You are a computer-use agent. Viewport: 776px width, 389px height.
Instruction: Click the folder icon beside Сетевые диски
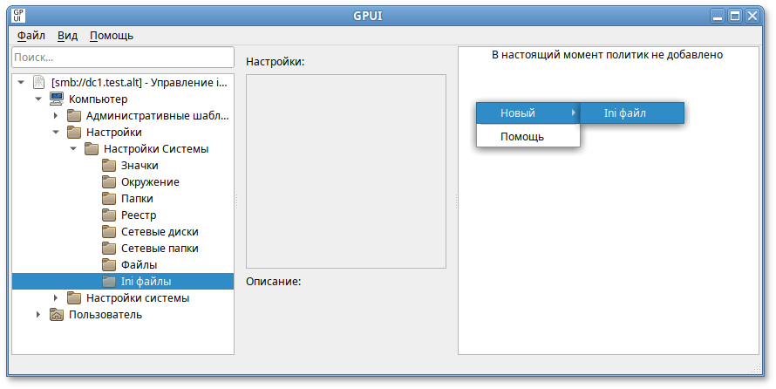tap(109, 232)
